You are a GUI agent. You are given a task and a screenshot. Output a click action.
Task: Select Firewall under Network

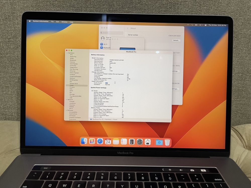(72, 101)
